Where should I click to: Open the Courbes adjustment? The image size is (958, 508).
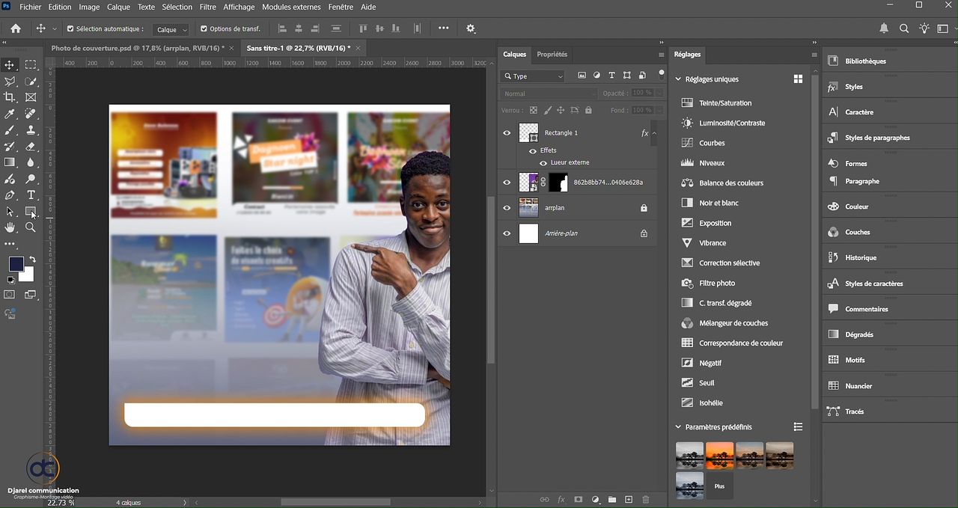pos(711,143)
